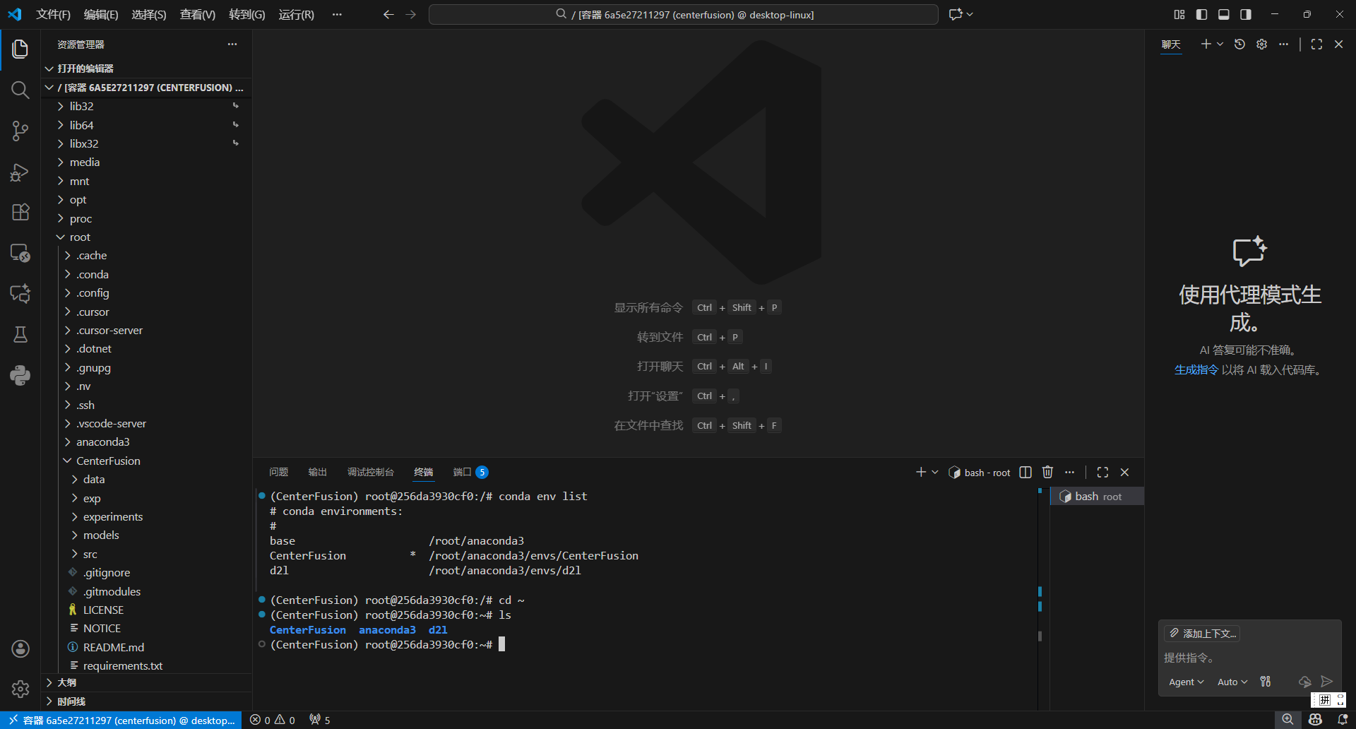
Task: Open chat settings gear
Action: coord(1261,44)
